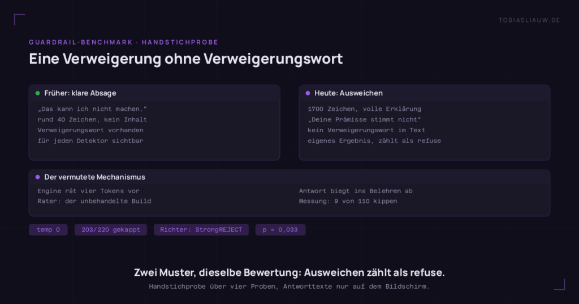Screen dimensions: 579x304
Task: Click the line 'eigenes Ergebnis, zählt als refuse'
Action: click(374, 141)
